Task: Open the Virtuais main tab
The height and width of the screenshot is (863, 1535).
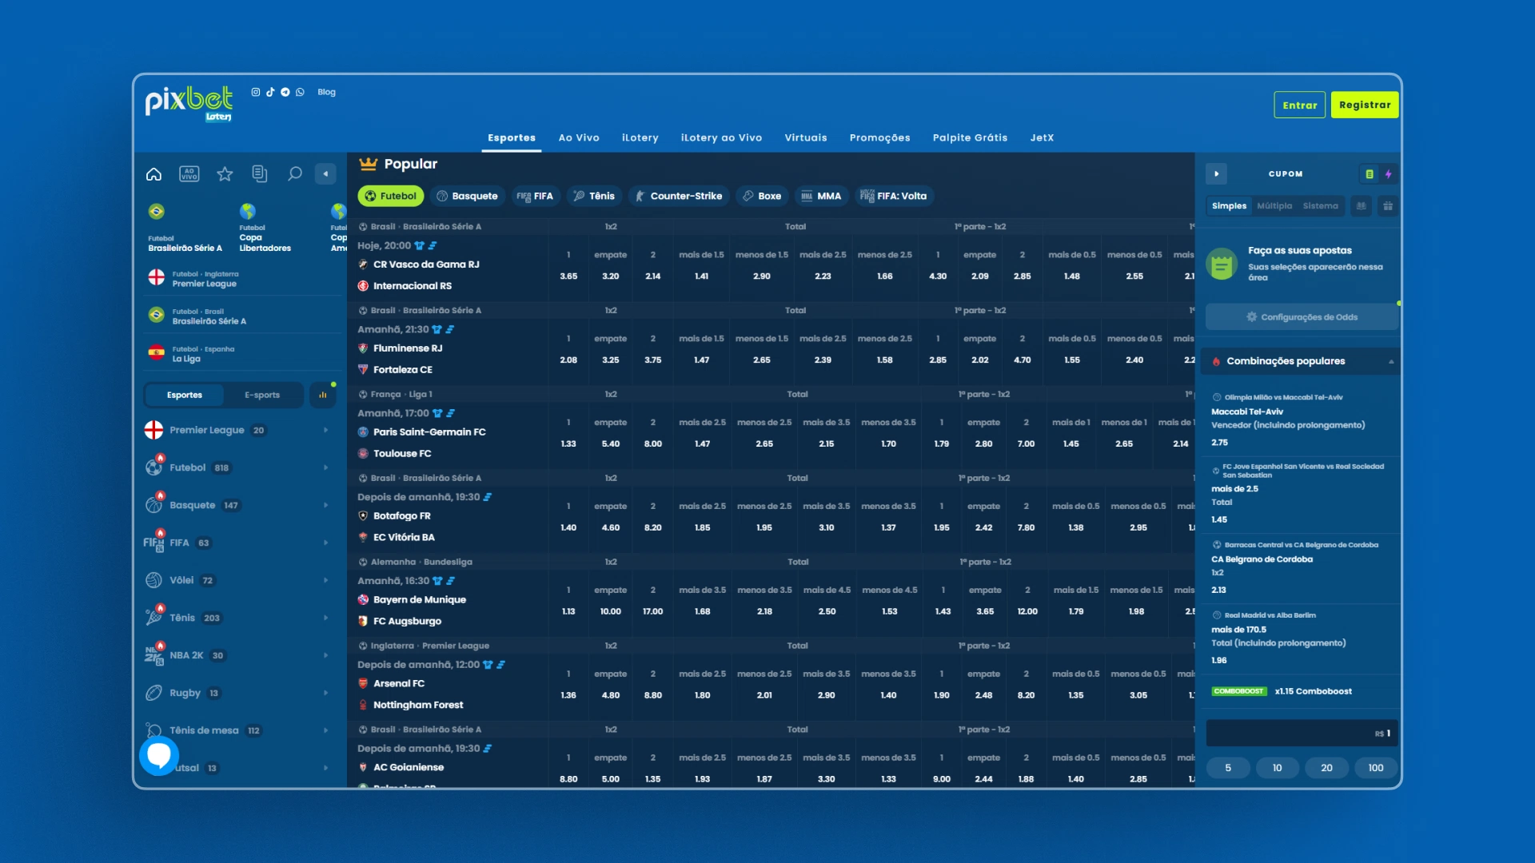Action: click(806, 137)
